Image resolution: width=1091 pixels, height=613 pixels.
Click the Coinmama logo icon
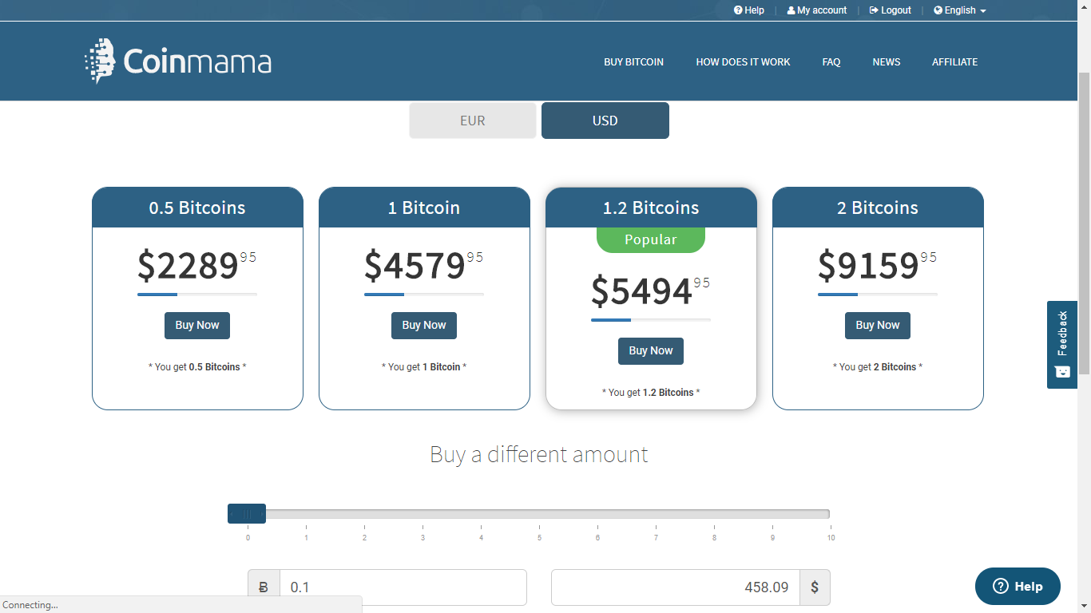click(100, 61)
